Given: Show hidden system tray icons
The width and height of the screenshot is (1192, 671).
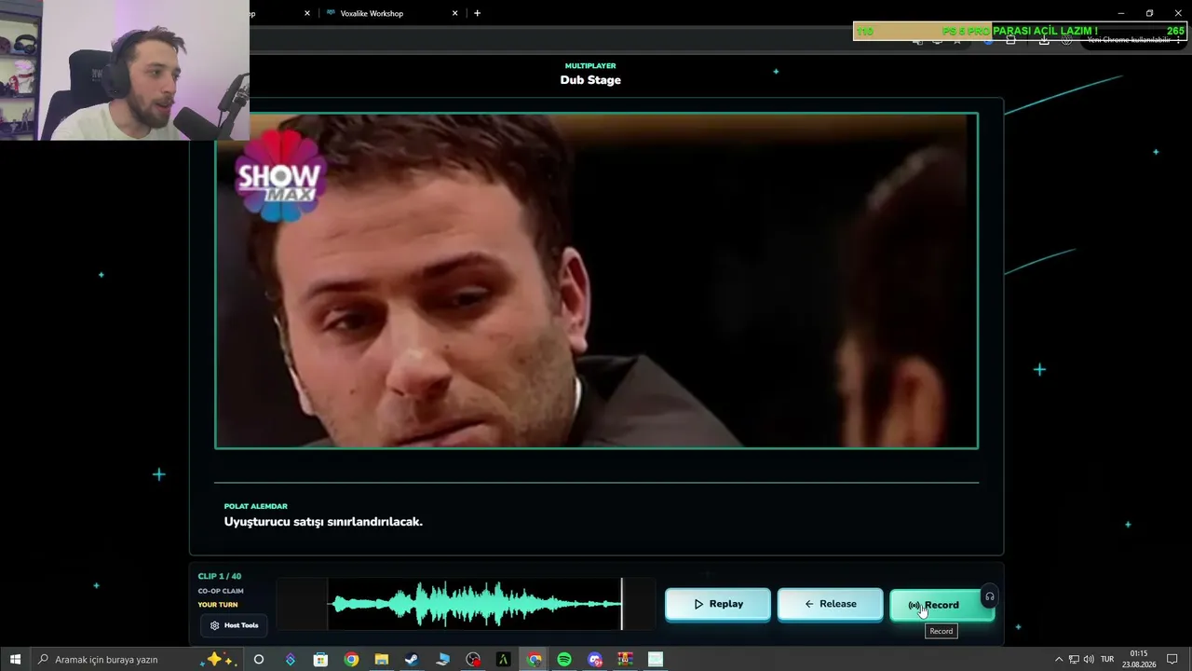Looking at the screenshot, I should point(1058,660).
